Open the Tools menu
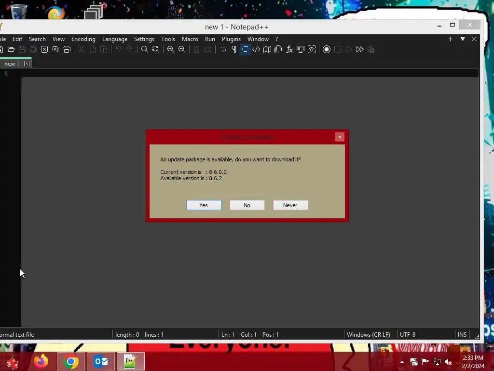 click(168, 39)
